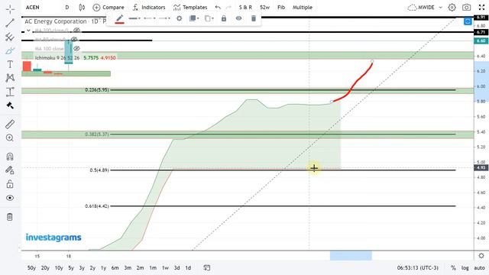Screen dimensions: 489x275
Task: Open the XABCD pattern tool
Action: 10,78
